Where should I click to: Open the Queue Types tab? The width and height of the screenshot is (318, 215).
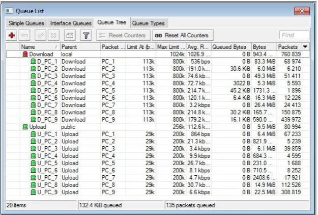[x=148, y=23]
